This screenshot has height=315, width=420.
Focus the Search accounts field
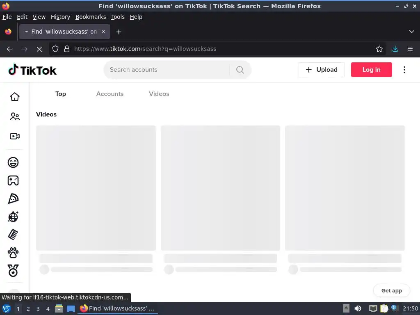pos(169,70)
